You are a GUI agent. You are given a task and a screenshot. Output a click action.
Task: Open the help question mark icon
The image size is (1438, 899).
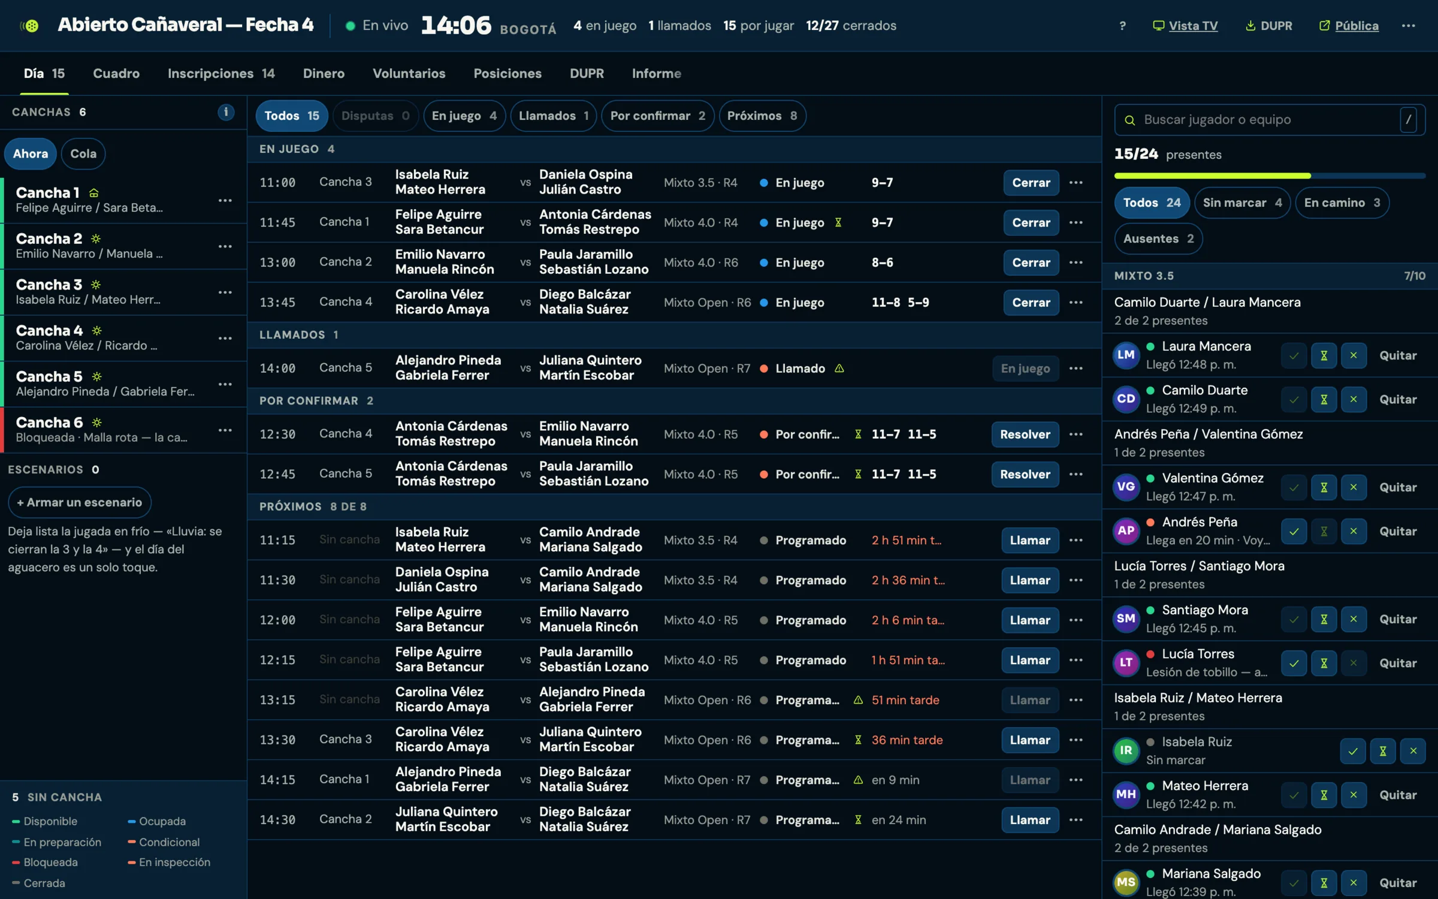[1122, 26]
